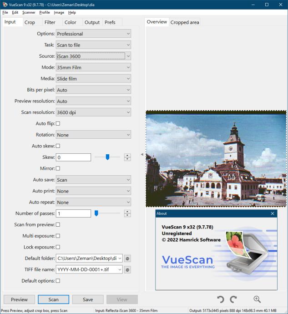The height and width of the screenshot is (314, 288).
Task: Click the Skew value input field
Action: [73, 157]
